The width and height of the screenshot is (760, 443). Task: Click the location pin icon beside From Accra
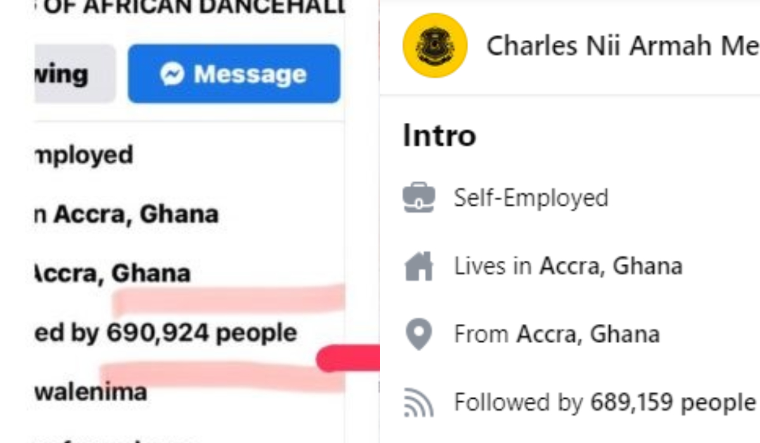coord(419,334)
